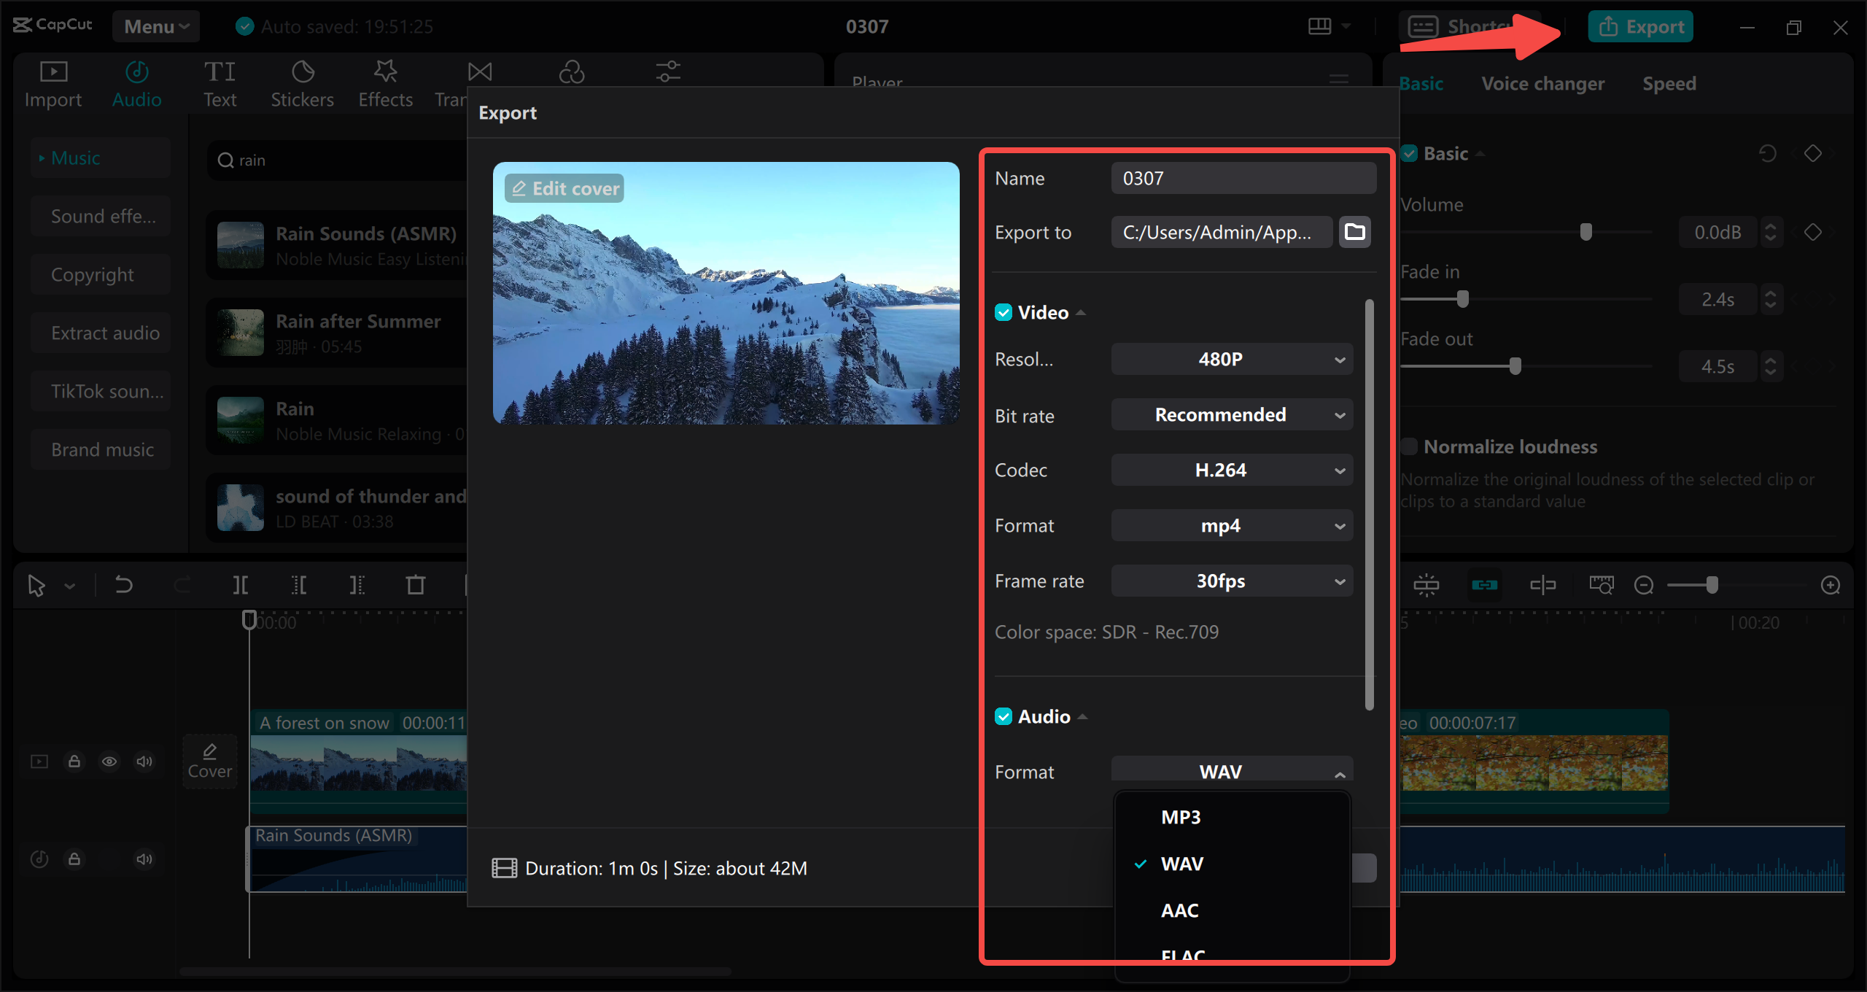The image size is (1867, 992).
Task: Toggle the Video section checkbox
Action: click(x=1004, y=311)
